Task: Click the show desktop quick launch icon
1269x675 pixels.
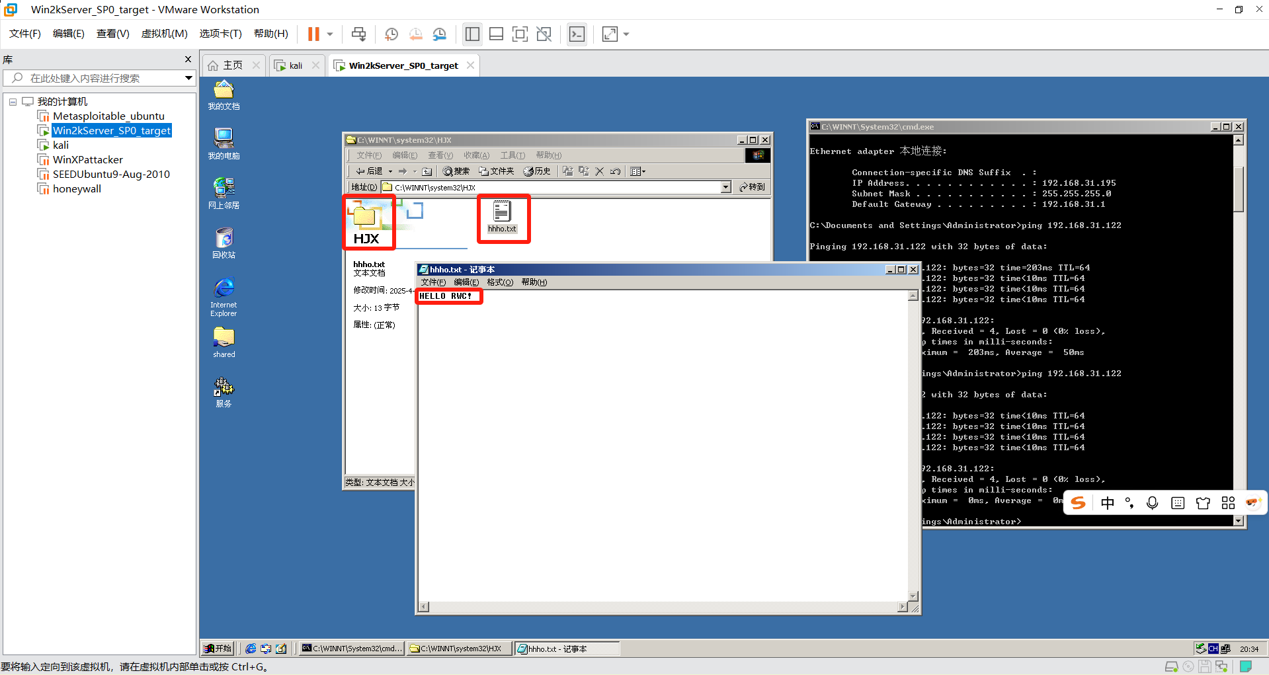Action: pos(281,649)
